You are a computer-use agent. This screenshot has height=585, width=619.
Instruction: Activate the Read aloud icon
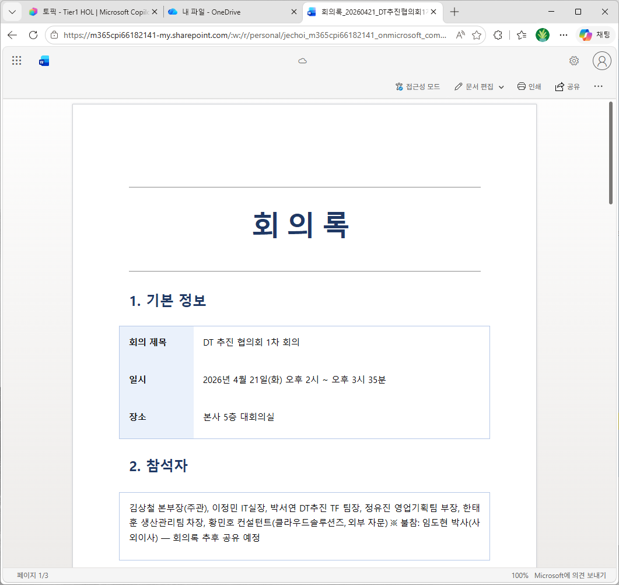[x=460, y=35]
